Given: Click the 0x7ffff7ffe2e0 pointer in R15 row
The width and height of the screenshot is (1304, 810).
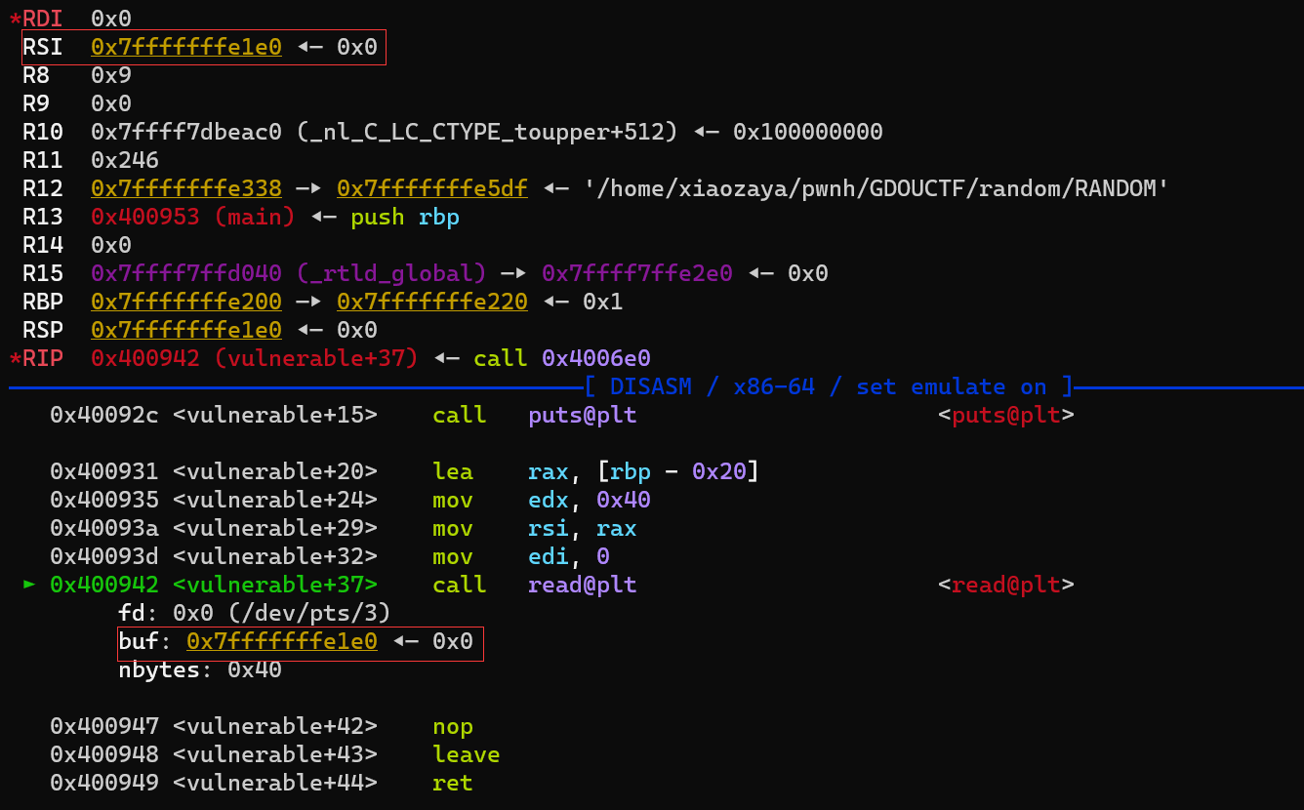Looking at the screenshot, I should [637, 273].
